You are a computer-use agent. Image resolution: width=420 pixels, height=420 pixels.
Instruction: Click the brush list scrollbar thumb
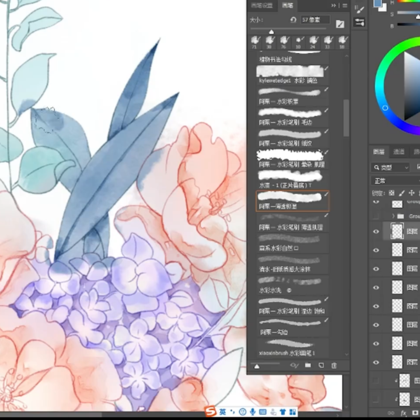(346, 118)
